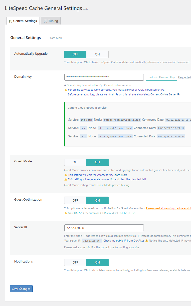Click warning icon beside UCSS/CCSS quota notice
The width and height of the screenshot is (191, 306).
66,213
